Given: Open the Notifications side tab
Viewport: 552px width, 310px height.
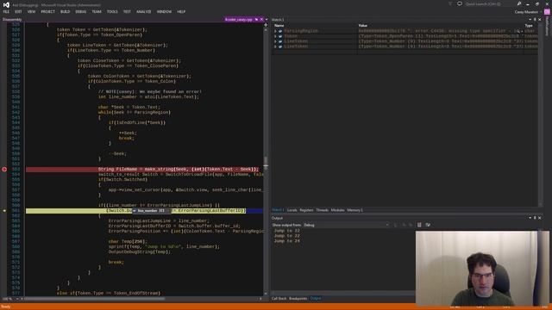Looking at the screenshot, I should point(547,27).
